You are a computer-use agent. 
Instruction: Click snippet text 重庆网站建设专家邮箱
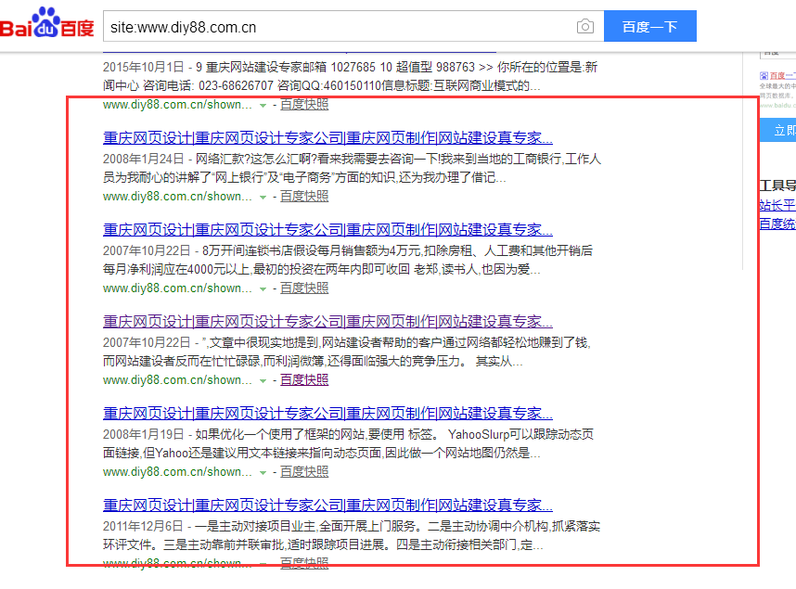coord(266,67)
